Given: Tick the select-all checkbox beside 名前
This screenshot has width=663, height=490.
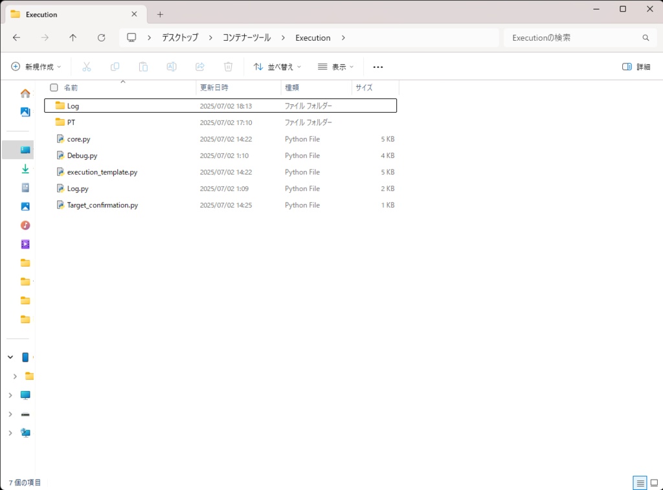Looking at the screenshot, I should coord(54,87).
